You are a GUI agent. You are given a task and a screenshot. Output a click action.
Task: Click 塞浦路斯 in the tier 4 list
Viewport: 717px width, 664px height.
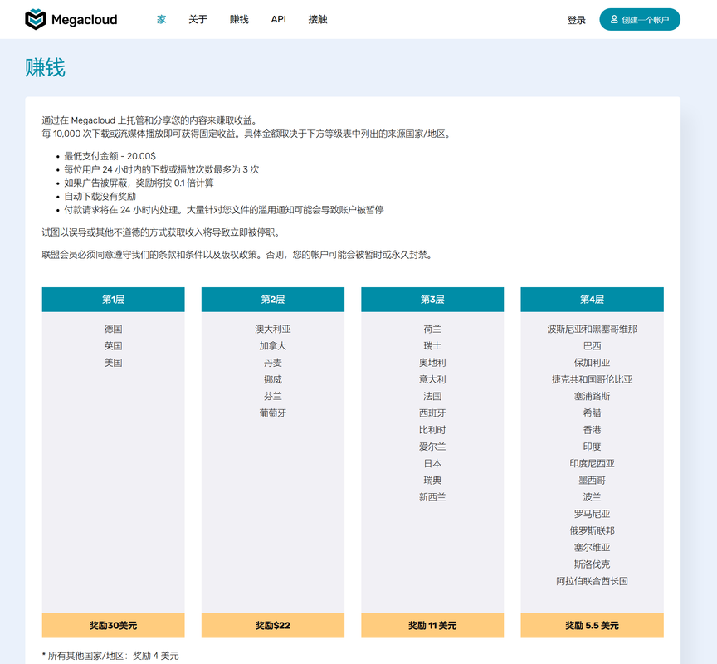pyautogui.click(x=593, y=396)
